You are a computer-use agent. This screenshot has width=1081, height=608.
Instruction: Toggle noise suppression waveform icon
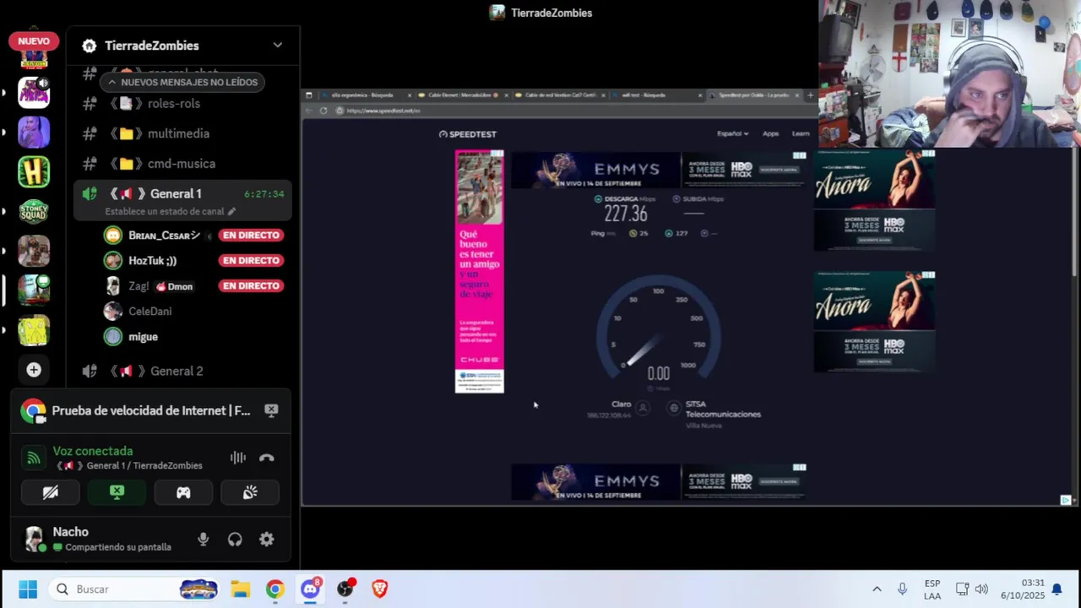coord(238,458)
